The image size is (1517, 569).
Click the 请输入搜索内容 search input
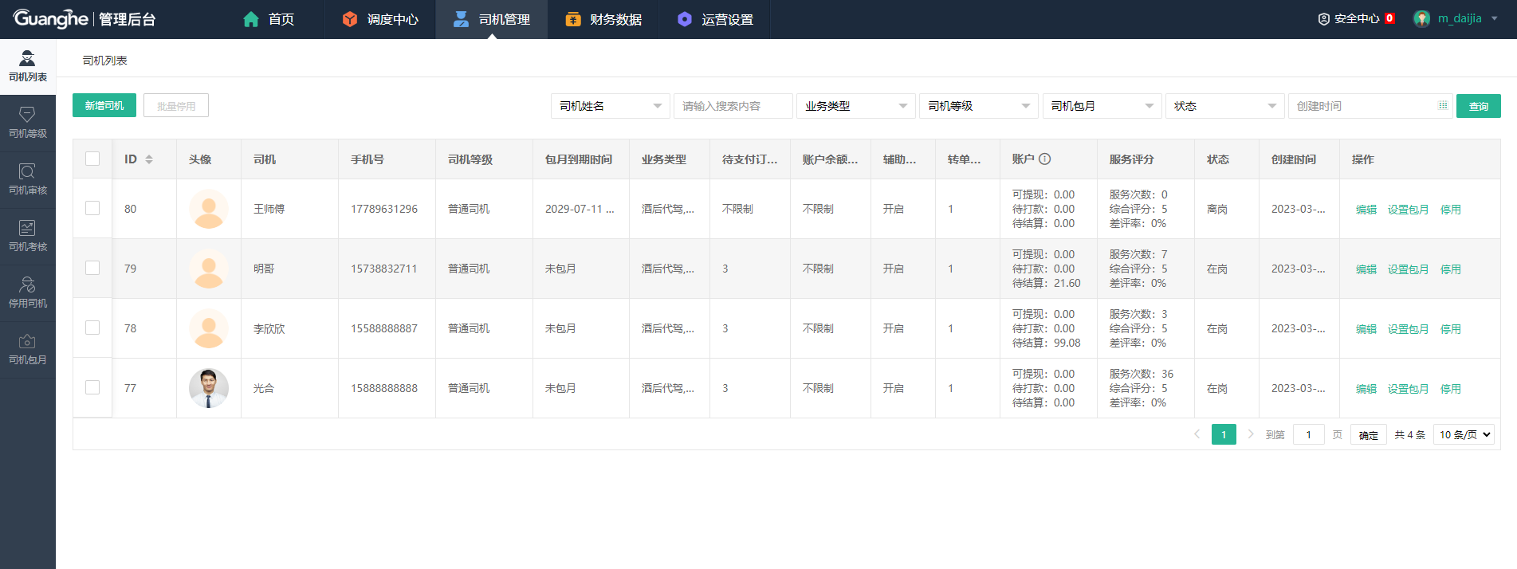point(733,106)
